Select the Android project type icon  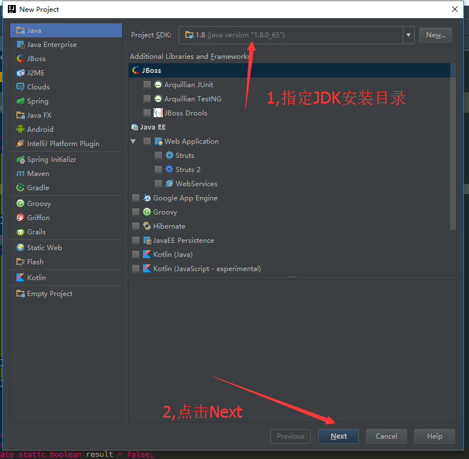20,129
